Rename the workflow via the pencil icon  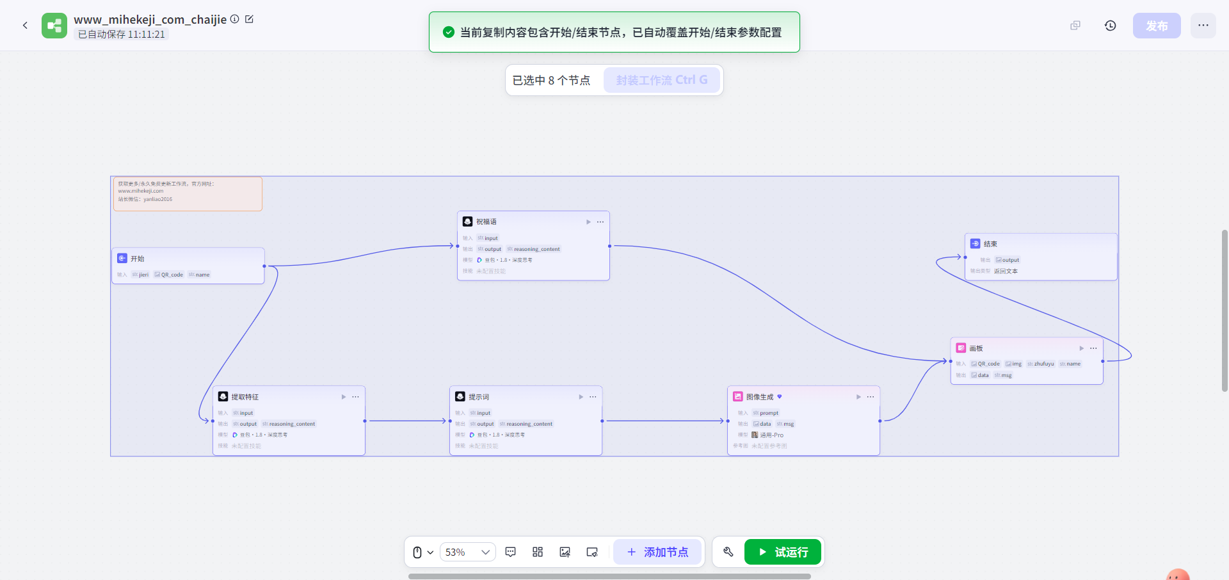250,19
